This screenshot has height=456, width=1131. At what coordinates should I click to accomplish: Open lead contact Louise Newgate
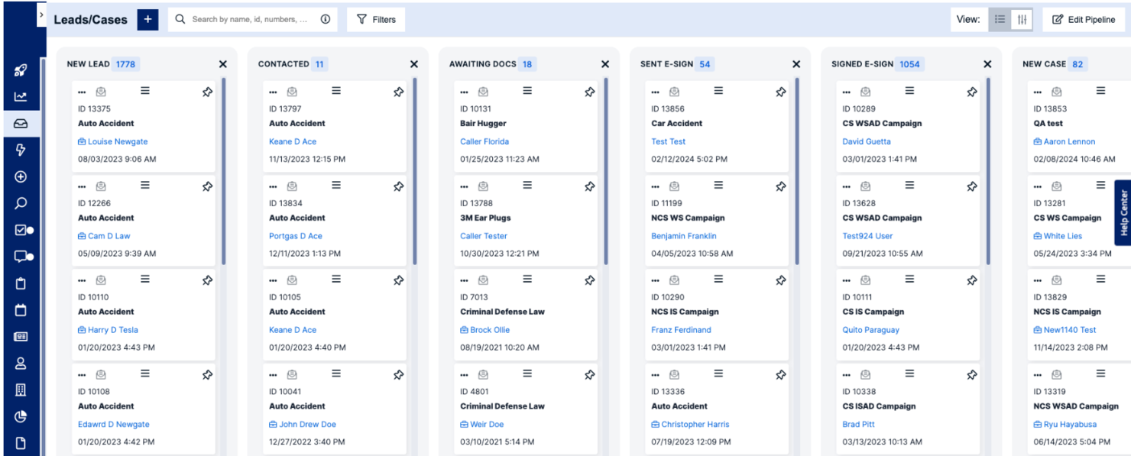[118, 141]
